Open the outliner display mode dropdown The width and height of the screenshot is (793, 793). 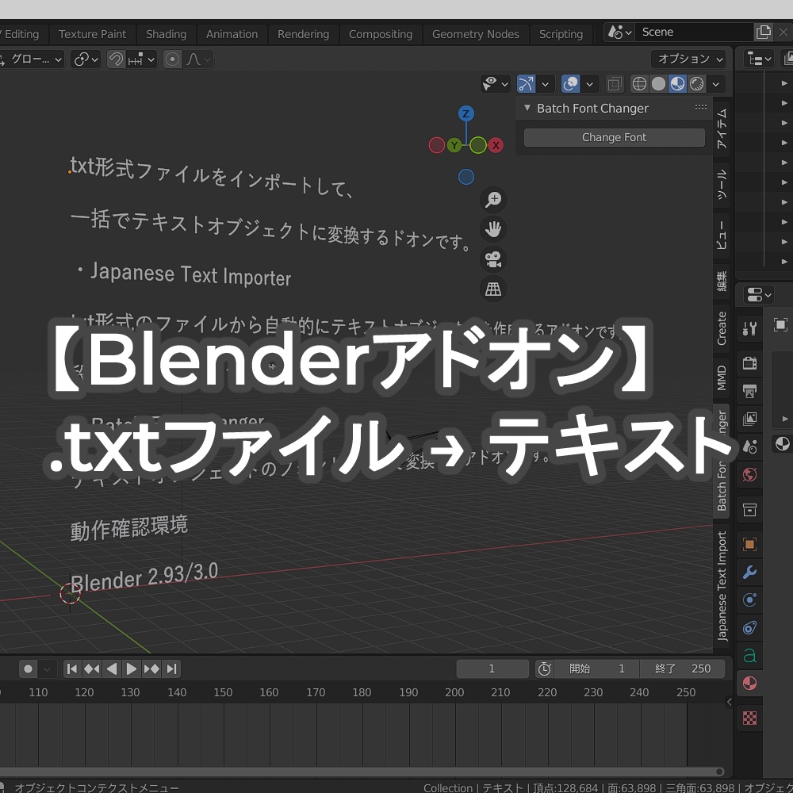click(x=759, y=59)
